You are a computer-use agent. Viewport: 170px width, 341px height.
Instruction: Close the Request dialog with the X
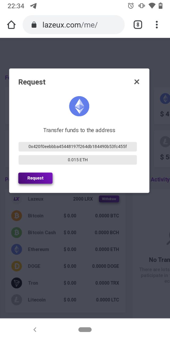[137, 82]
